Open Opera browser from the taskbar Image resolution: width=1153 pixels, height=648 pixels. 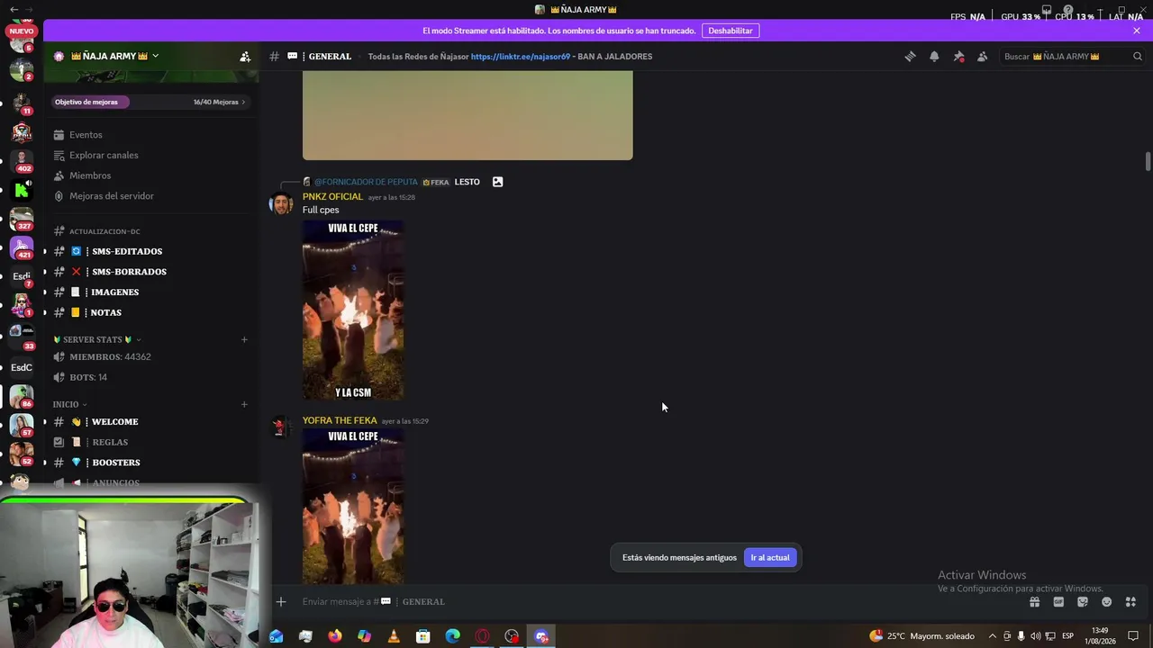click(482, 636)
